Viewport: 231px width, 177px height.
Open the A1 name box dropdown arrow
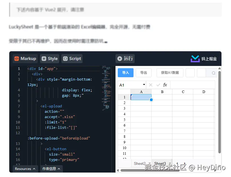[144, 85]
